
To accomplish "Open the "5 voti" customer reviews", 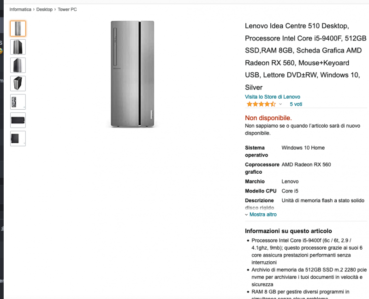I will [296, 104].
